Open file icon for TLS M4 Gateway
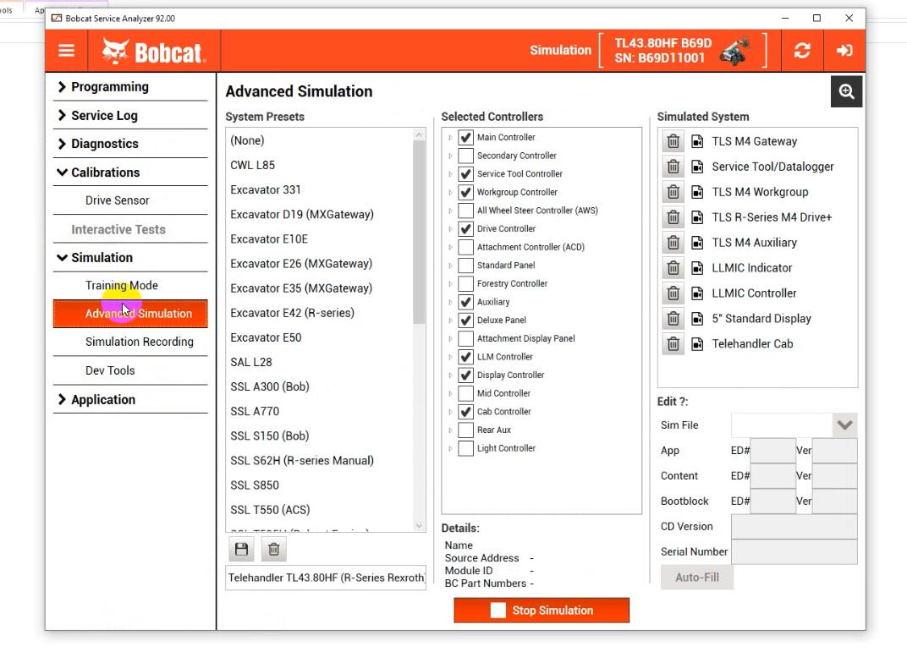Viewport: 907px width, 652px height. coord(698,141)
